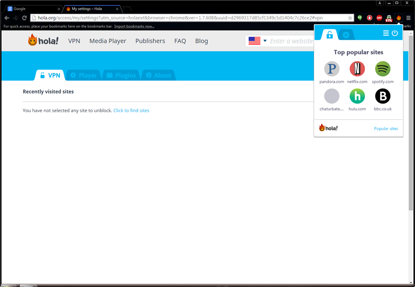Switch to the Player settings tab
This screenshot has width=415, height=287.
pyautogui.click(x=84, y=75)
